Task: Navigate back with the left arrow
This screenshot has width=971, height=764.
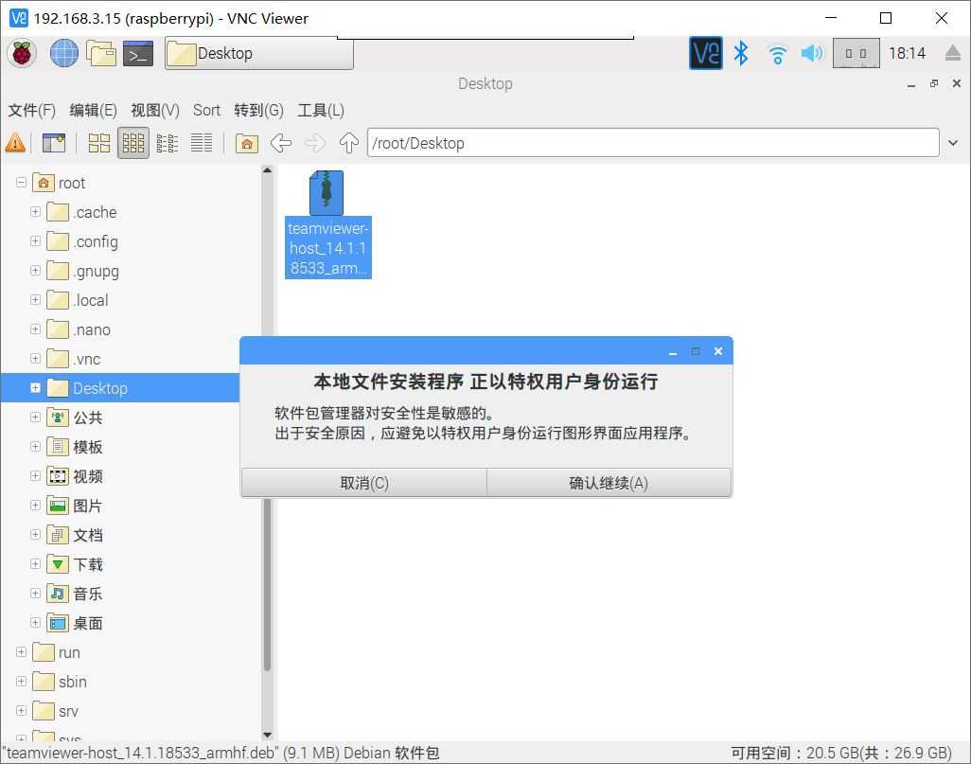Action: click(x=281, y=143)
